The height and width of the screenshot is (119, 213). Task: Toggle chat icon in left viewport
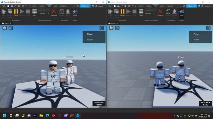point(11,28)
